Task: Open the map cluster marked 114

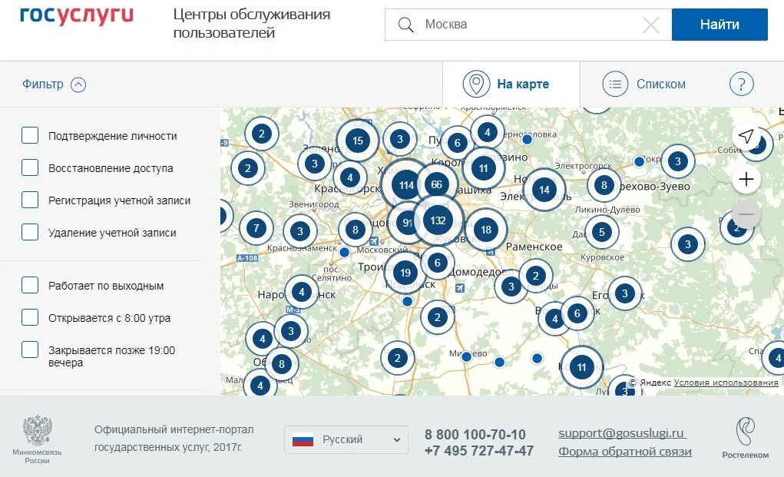Action: pos(406,186)
